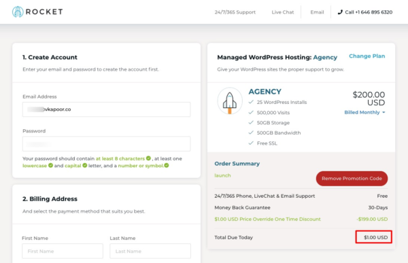This screenshot has height=263, width=408.
Task: Click the Rocket logo icon
Action: pyautogui.click(x=18, y=12)
